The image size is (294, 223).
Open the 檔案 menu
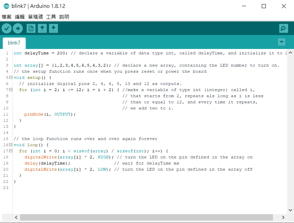(x=6, y=17)
